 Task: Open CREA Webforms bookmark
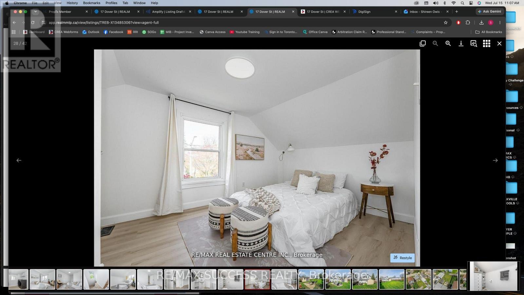pyautogui.click(x=64, y=32)
